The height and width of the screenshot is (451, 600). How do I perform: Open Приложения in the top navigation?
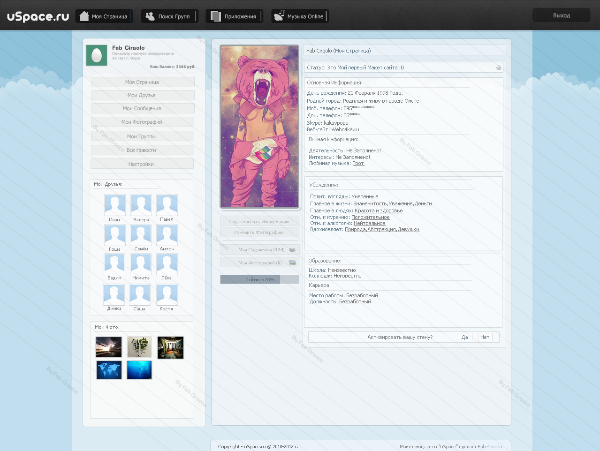(235, 16)
